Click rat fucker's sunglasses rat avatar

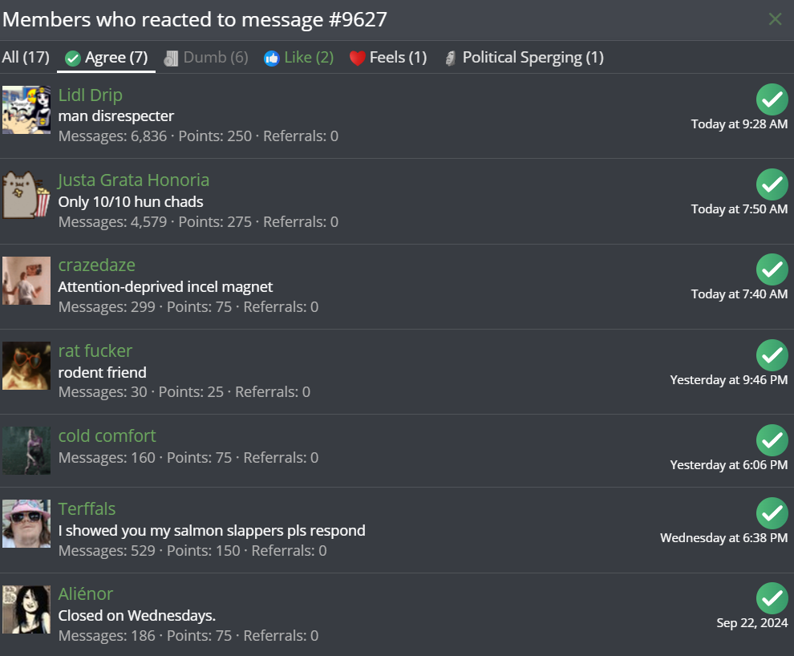tap(26, 366)
